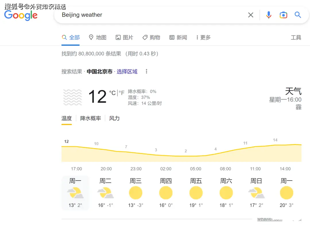Select the 温度 (temperature) tab
The image size is (310, 227).
pos(67,118)
